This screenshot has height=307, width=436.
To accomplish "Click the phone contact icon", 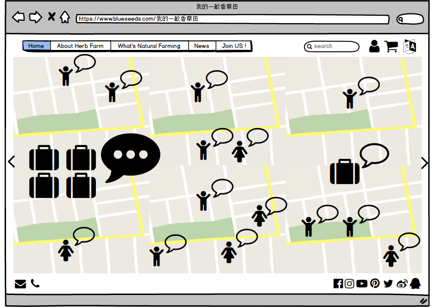I will tap(35, 283).
